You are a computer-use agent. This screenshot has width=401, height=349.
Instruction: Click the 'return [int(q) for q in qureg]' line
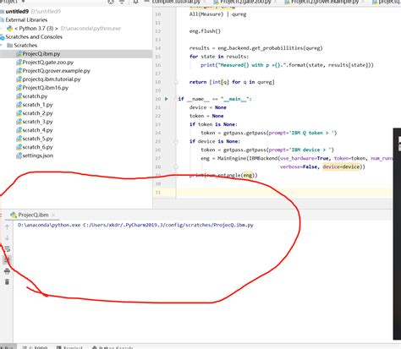(232, 82)
